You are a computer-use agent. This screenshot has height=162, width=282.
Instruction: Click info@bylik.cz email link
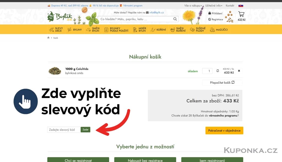(x=156, y=12)
